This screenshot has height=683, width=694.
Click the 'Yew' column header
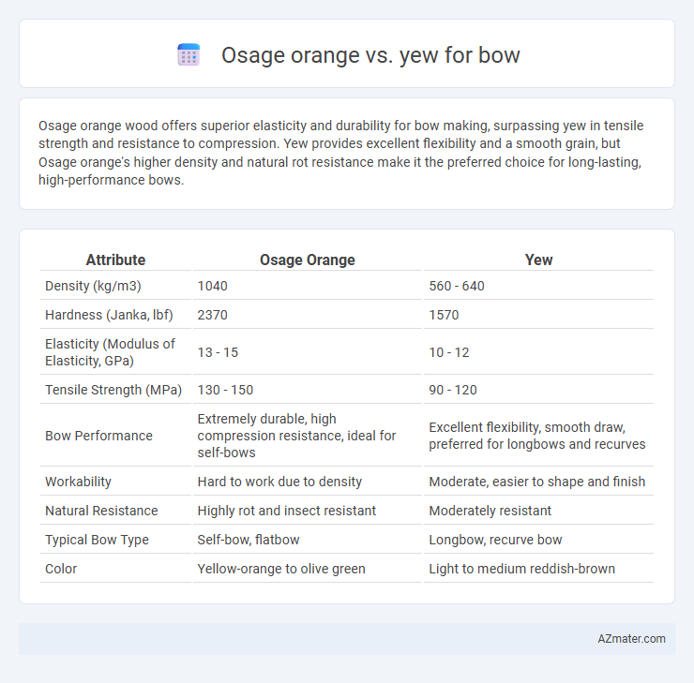pyautogui.click(x=538, y=260)
